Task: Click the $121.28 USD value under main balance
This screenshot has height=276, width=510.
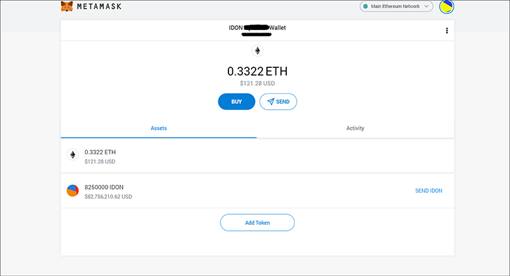Action: pos(257,83)
